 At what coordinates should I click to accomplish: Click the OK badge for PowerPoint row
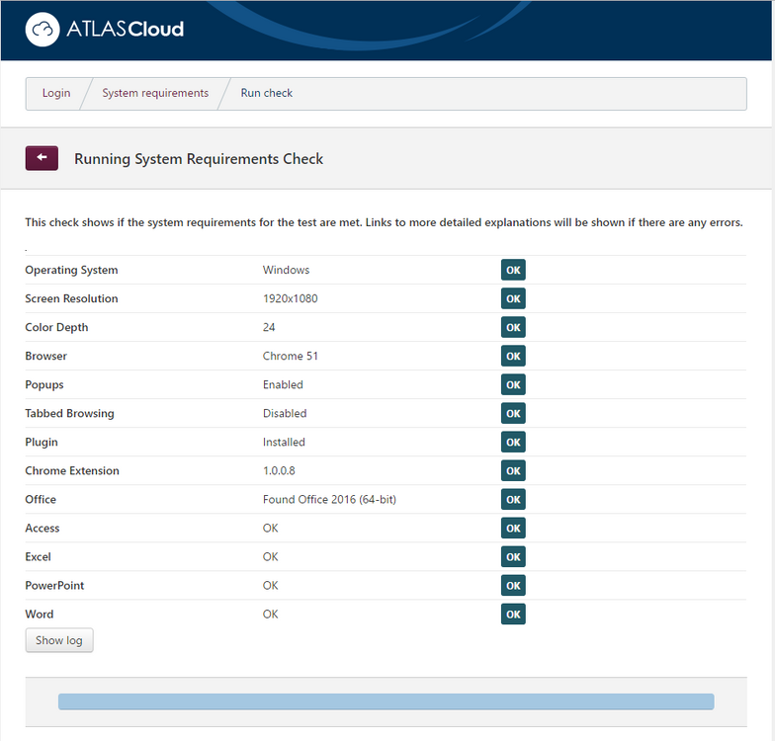(x=513, y=585)
